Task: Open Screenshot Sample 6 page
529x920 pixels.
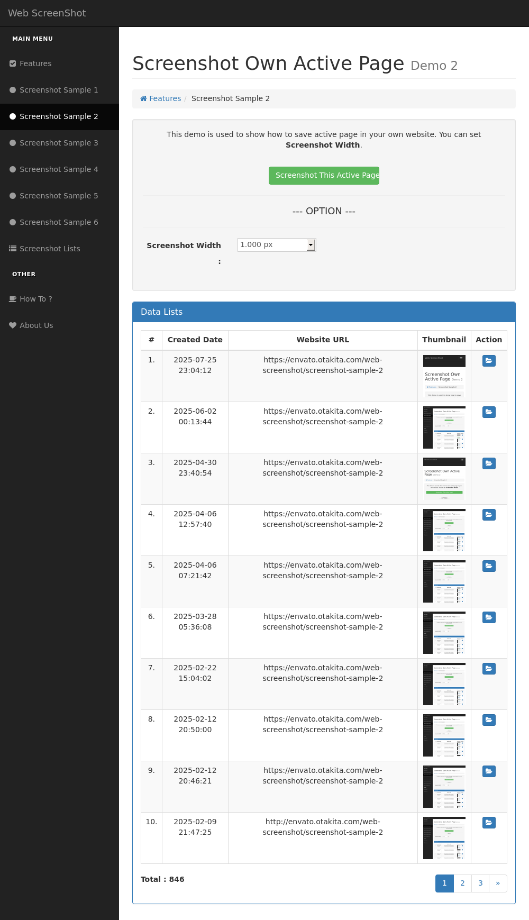Action: click(59, 222)
